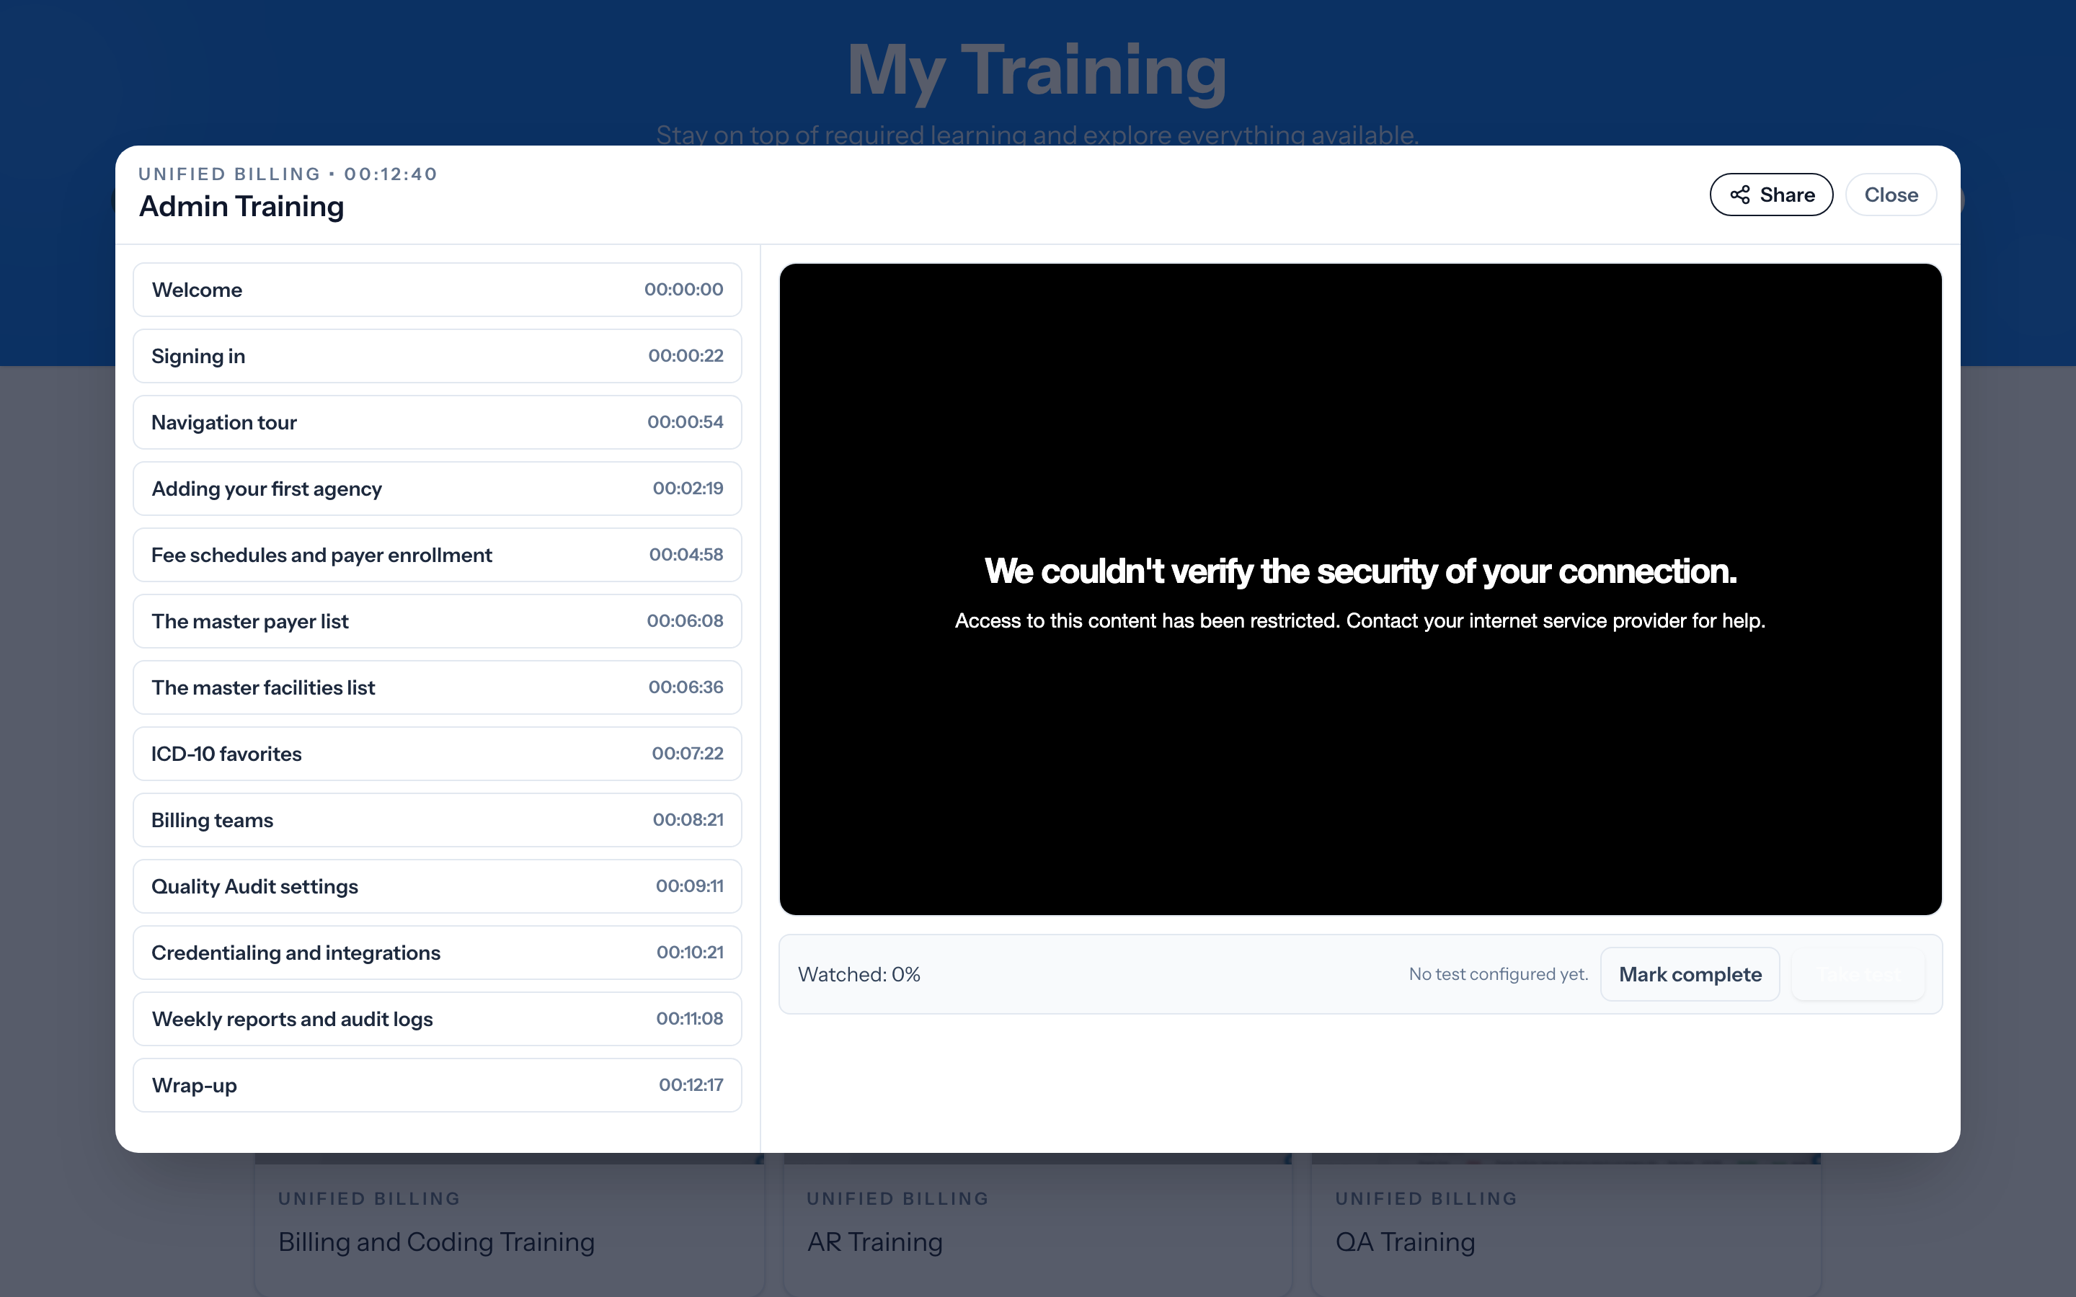The width and height of the screenshot is (2076, 1297).
Task: Open the Signing in chapter
Action: [x=438, y=356]
